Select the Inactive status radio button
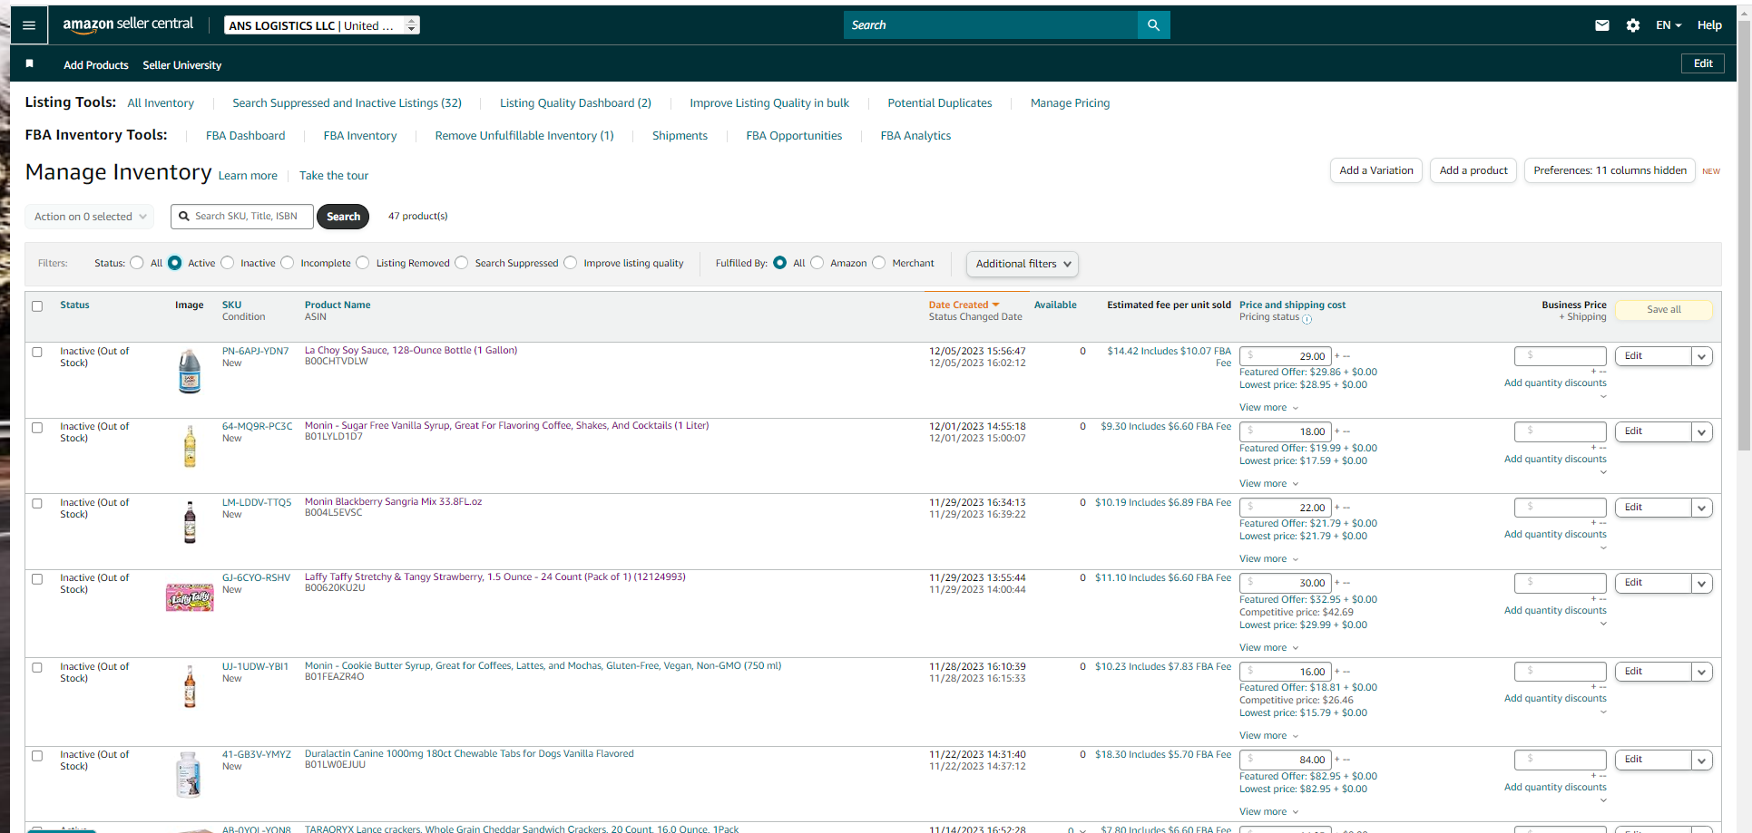1752x833 pixels. tap(228, 263)
